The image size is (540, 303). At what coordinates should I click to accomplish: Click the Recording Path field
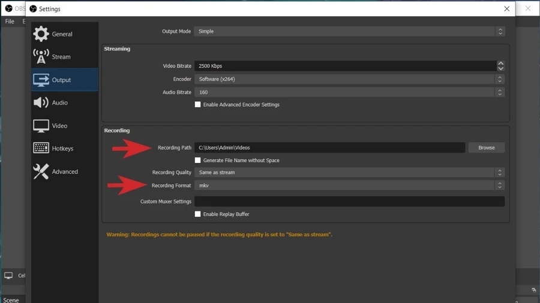tap(329, 147)
